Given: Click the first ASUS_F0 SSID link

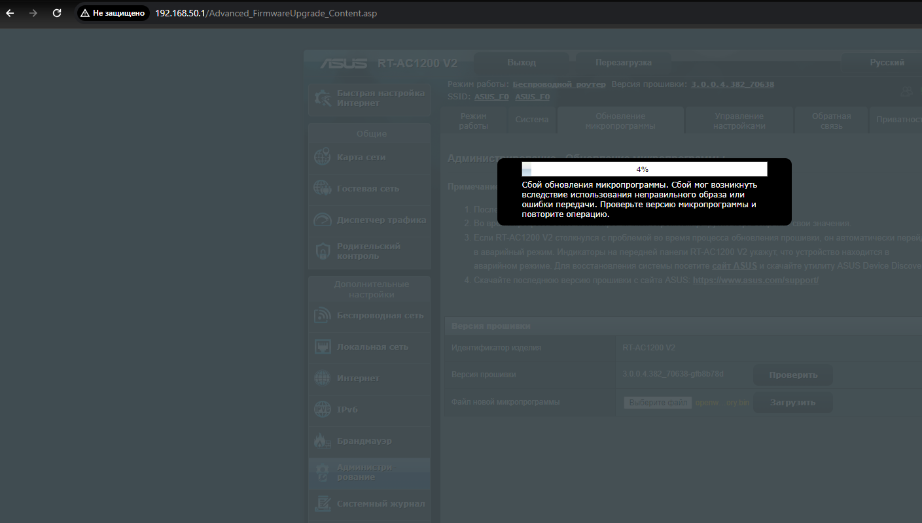Looking at the screenshot, I should [491, 97].
